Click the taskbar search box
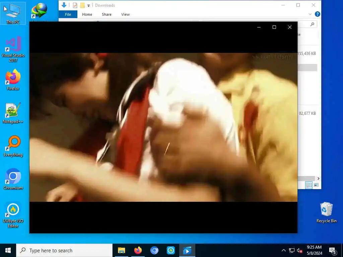343x257 pixels. 64,250
